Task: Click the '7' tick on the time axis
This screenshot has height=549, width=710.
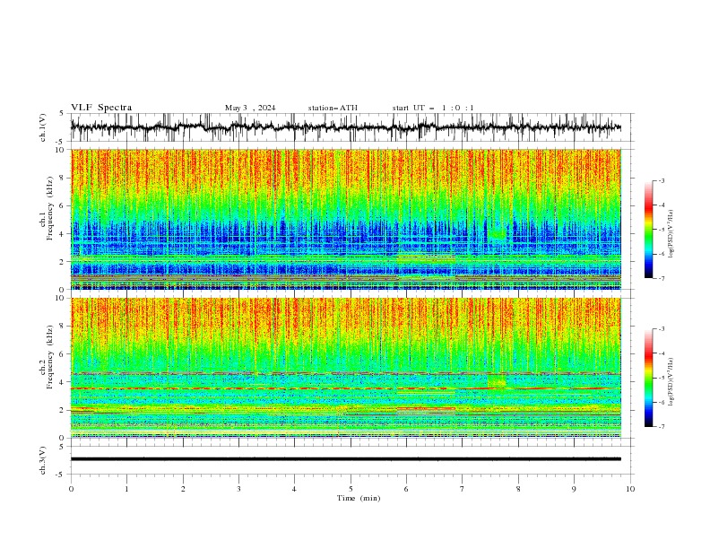Action: (x=463, y=489)
